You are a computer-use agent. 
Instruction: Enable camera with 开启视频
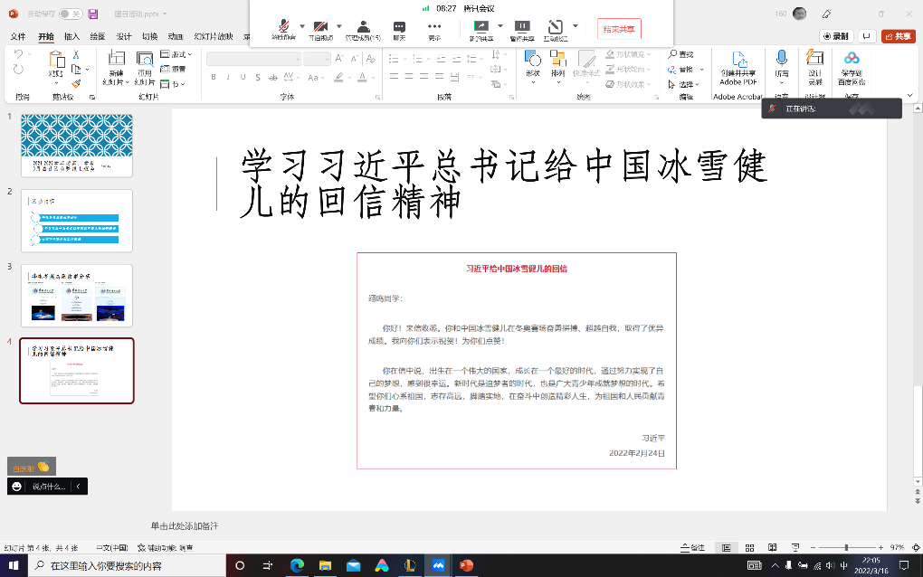point(321,26)
